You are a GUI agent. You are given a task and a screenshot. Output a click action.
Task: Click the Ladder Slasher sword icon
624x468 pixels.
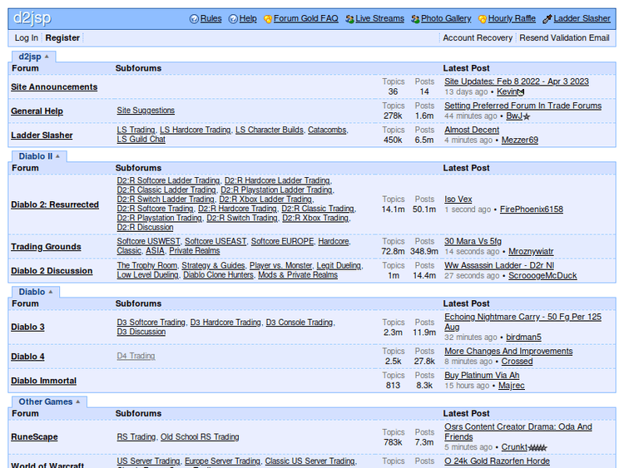547,19
